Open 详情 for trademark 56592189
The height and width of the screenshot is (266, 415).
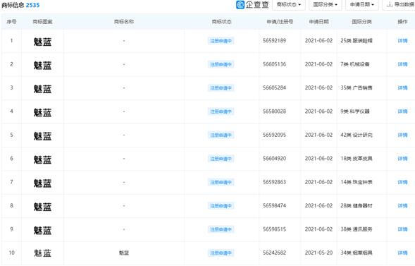(402, 41)
